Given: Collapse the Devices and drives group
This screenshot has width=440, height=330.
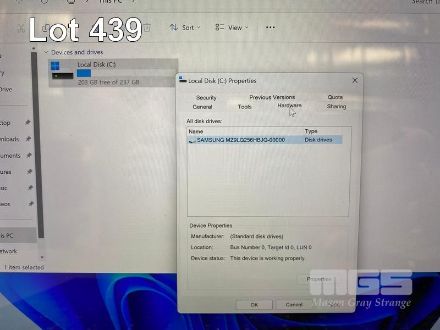Looking at the screenshot, I should [x=46, y=52].
